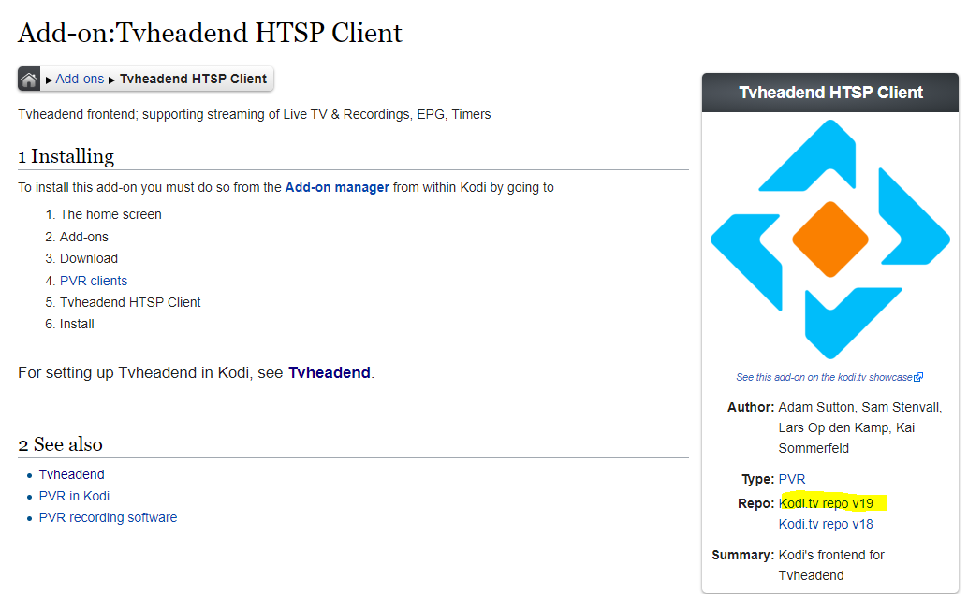The height and width of the screenshot is (594, 968).
Task: Open the PVR in Kodi link
Action: click(x=74, y=496)
